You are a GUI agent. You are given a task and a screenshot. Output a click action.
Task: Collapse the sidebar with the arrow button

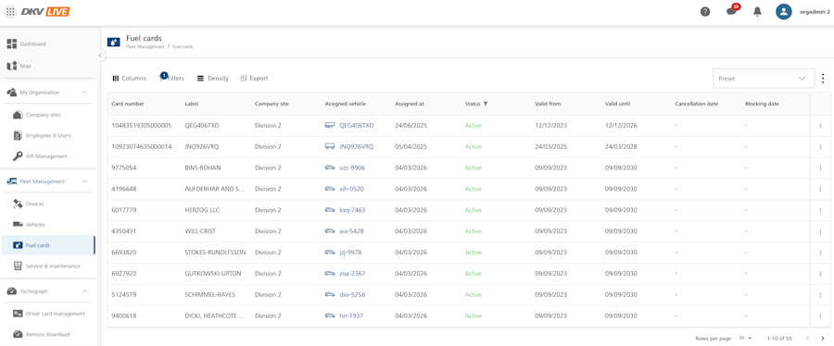click(x=100, y=55)
